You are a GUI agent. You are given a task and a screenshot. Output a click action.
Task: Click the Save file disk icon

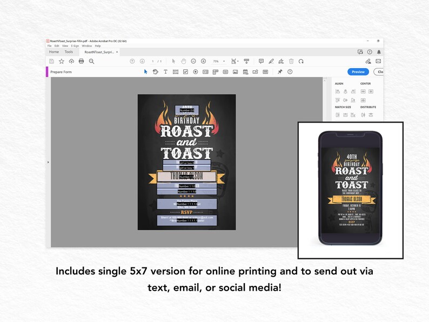(x=51, y=61)
